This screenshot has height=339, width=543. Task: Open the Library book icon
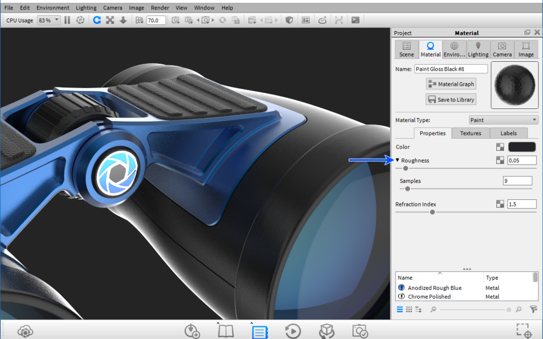226,331
